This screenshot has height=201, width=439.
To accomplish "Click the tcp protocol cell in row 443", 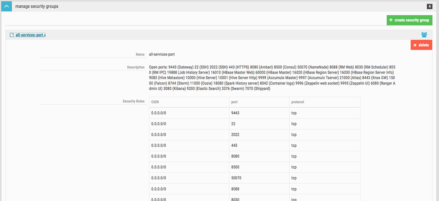I will pos(325,146).
